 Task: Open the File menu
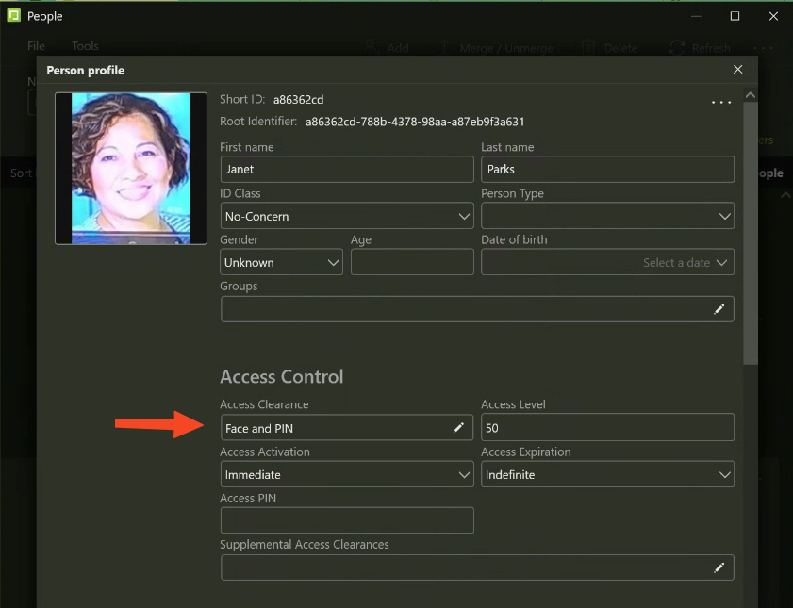coord(36,46)
